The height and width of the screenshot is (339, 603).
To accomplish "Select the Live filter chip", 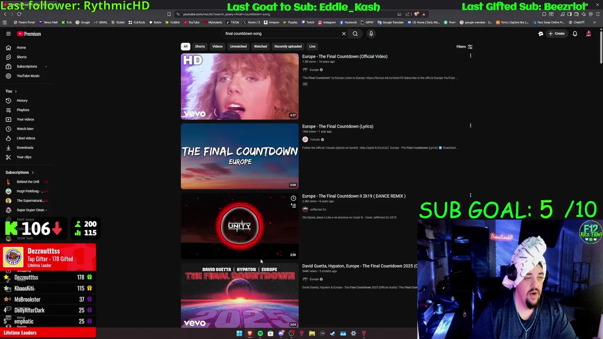I will pos(312,47).
